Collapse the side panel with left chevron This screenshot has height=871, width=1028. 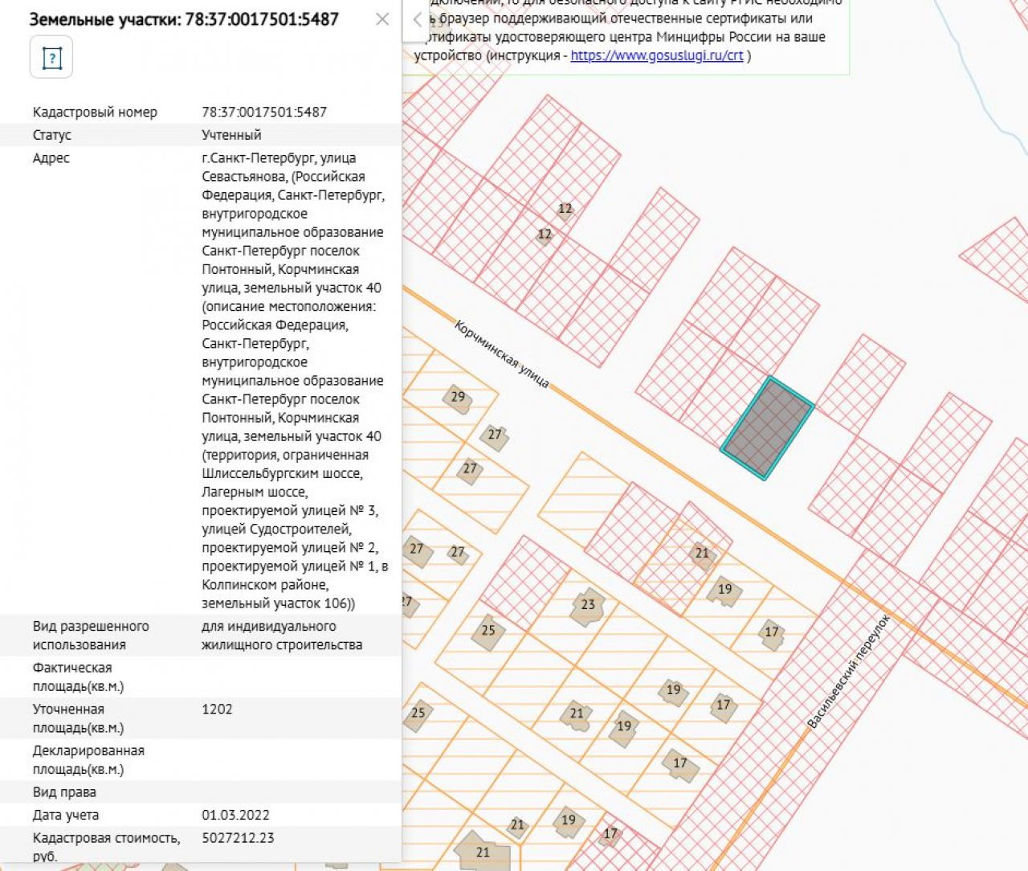pos(417,20)
